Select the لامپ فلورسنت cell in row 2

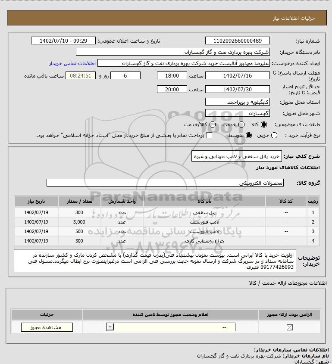(204, 222)
